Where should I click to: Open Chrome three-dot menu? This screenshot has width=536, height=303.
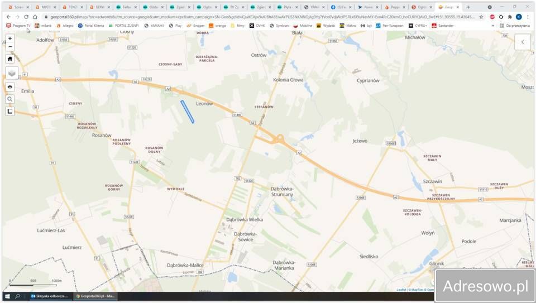[528, 17]
